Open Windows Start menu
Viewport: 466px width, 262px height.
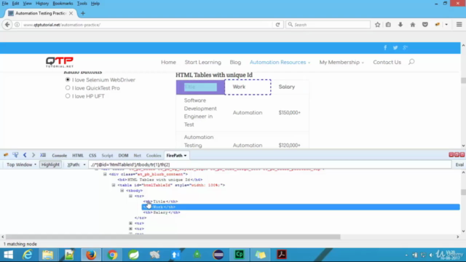click(x=8, y=255)
